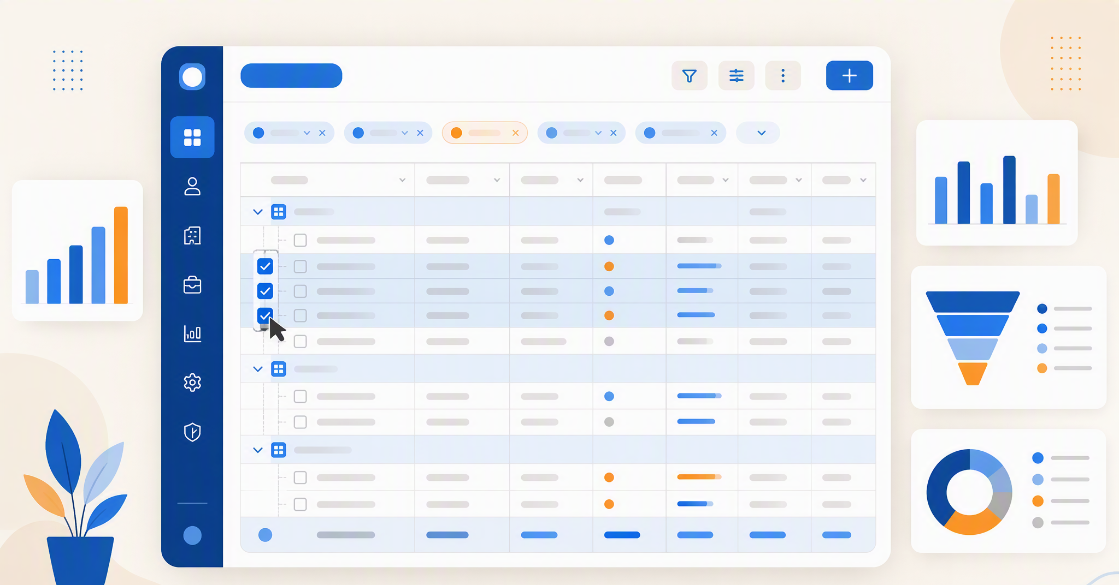The image size is (1119, 585).
Task: Open the three-dot more options menu
Action: [x=783, y=76]
